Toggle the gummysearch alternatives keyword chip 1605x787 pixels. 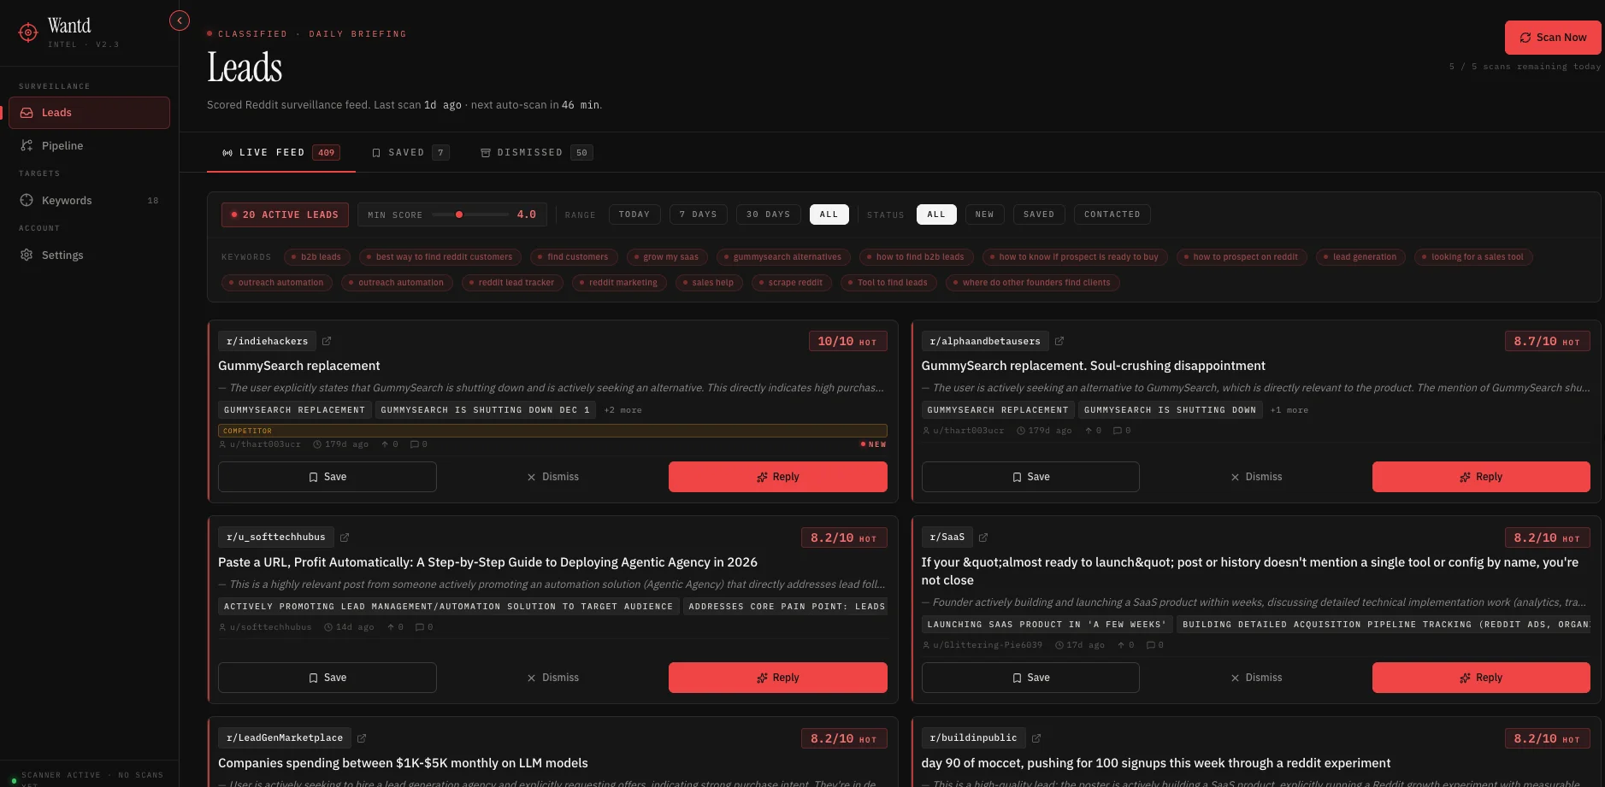pos(782,257)
